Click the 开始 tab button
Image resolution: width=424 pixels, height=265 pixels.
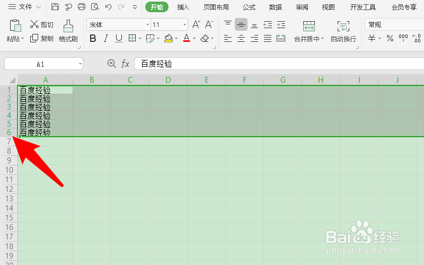click(x=157, y=7)
